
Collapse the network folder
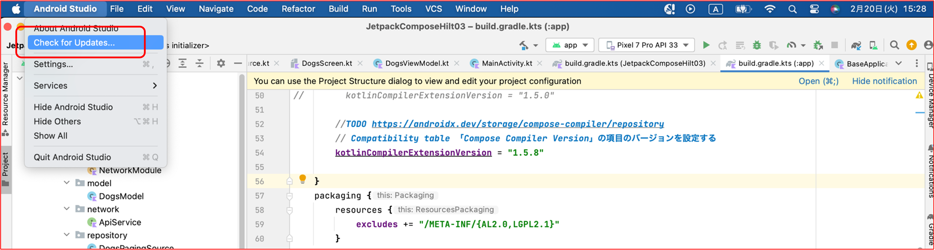pos(67,209)
